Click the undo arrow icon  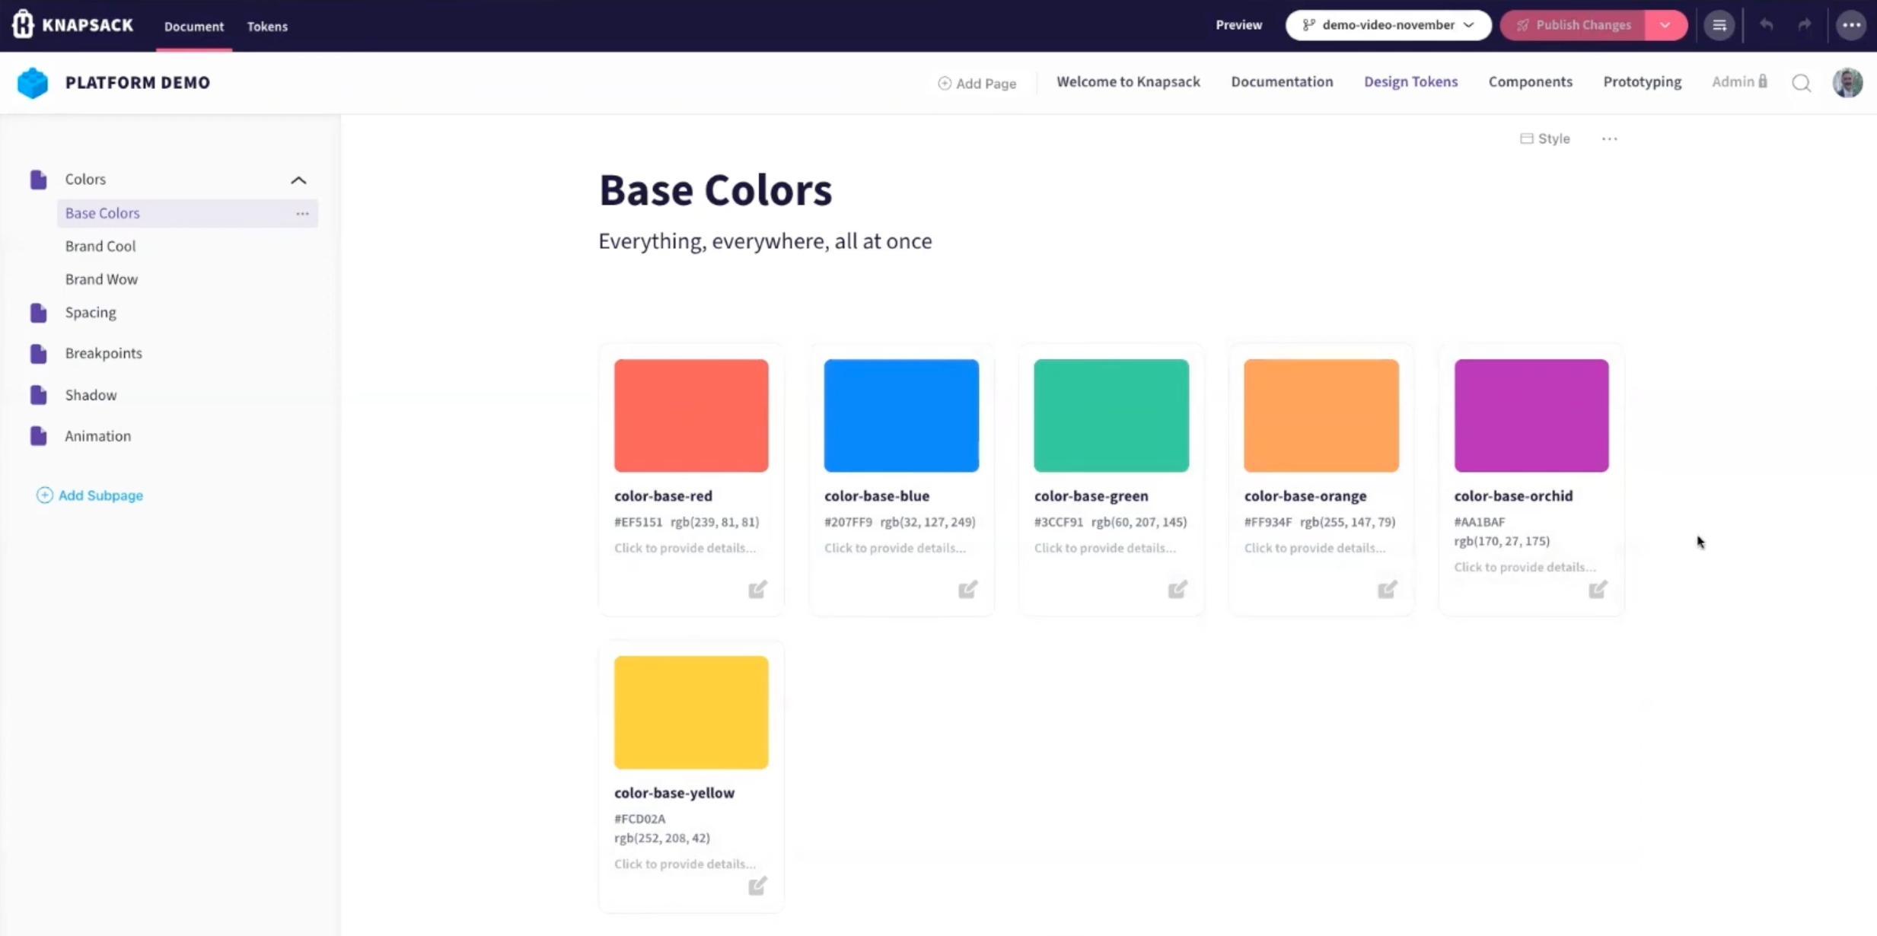[1766, 25]
